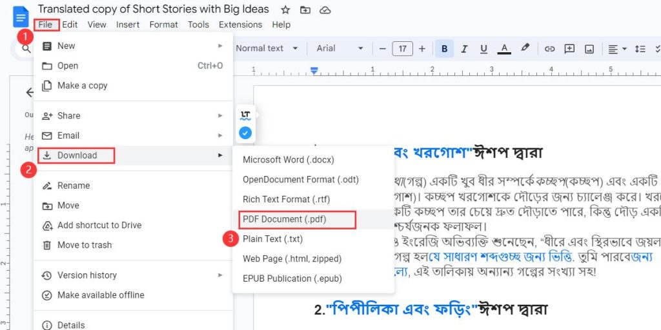Download as OpenDocument Format (.odt)
This screenshot has width=661, height=330.
313,180
